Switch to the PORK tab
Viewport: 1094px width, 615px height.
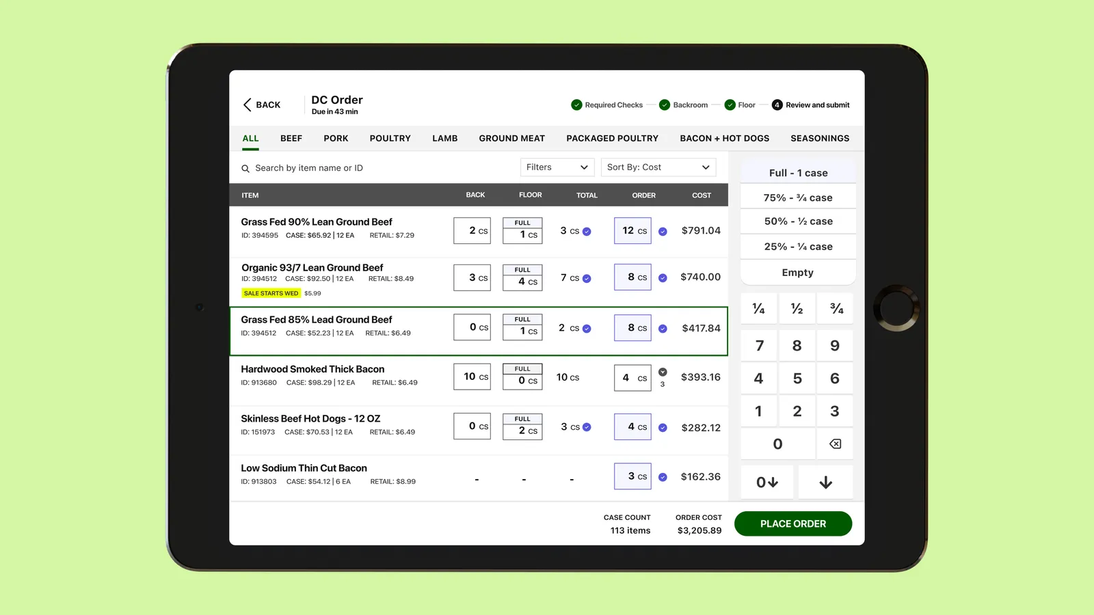[x=336, y=138]
